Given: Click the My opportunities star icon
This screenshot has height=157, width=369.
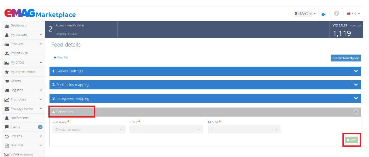Looking at the screenshot, I should tap(7, 72).
